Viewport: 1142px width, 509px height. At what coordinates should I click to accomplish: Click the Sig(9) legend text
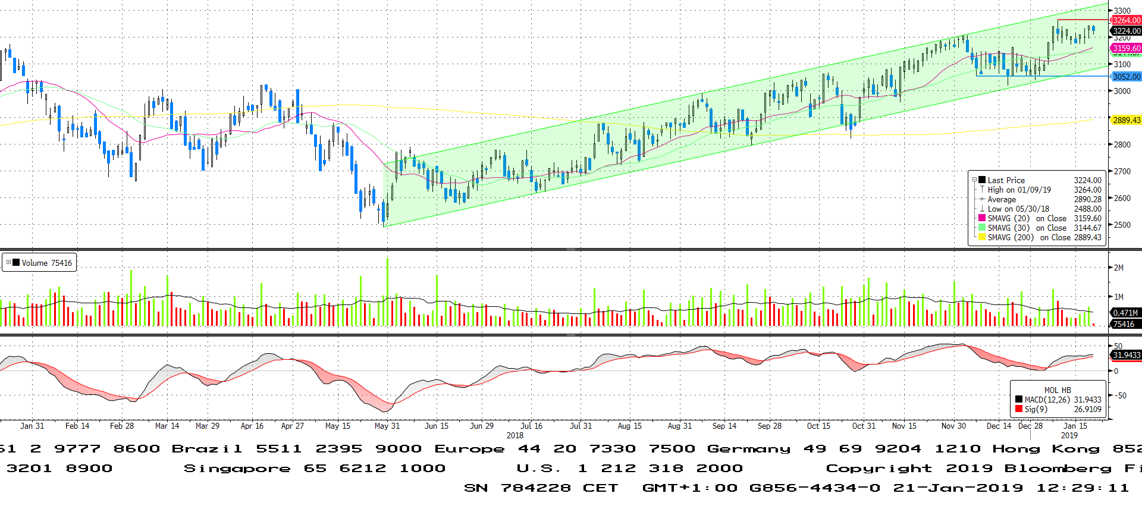click(1037, 409)
